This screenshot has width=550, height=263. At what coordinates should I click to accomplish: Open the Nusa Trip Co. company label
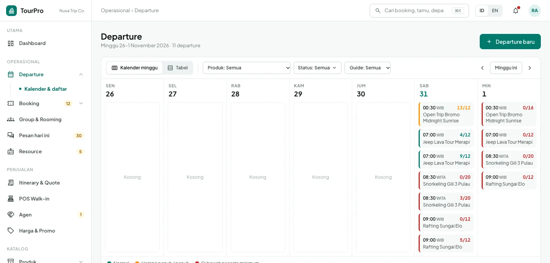72,11
